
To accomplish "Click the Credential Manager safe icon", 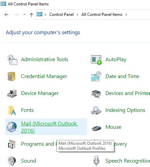I will point(11,76).
